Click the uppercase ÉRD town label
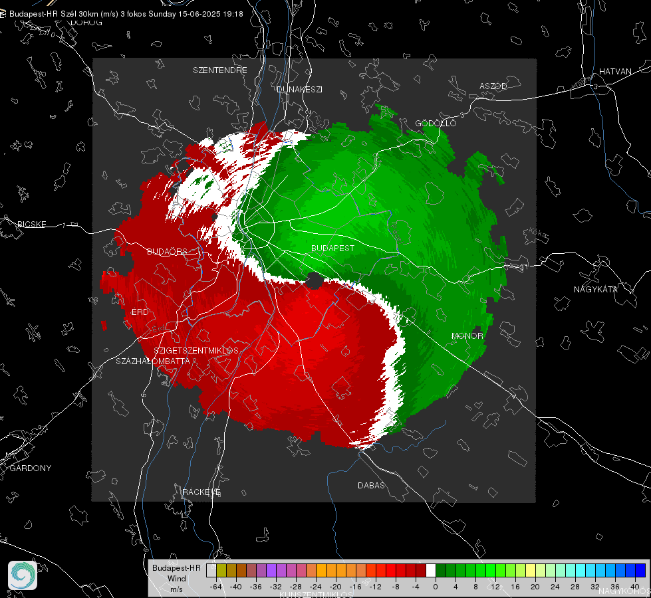The width and height of the screenshot is (651, 598). [140, 312]
